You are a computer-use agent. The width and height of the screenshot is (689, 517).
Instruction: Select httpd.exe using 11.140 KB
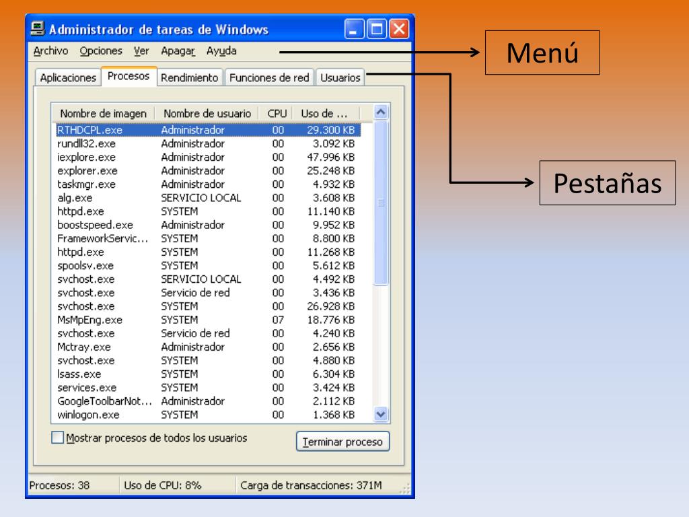click(x=209, y=211)
